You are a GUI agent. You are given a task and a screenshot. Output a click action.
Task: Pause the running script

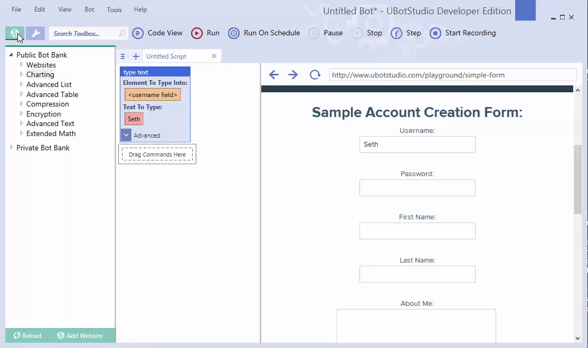point(326,33)
